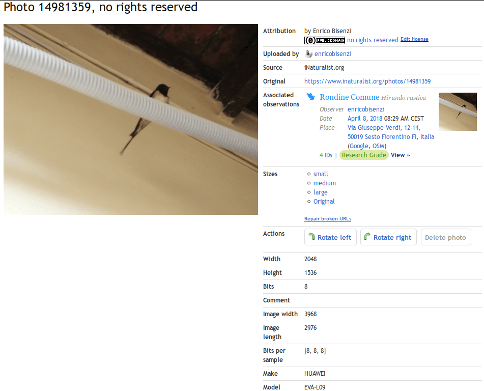Click the Delete photo button
Image resolution: width=484 pixels, height=391 pixels.
click(x=445, y=237)
